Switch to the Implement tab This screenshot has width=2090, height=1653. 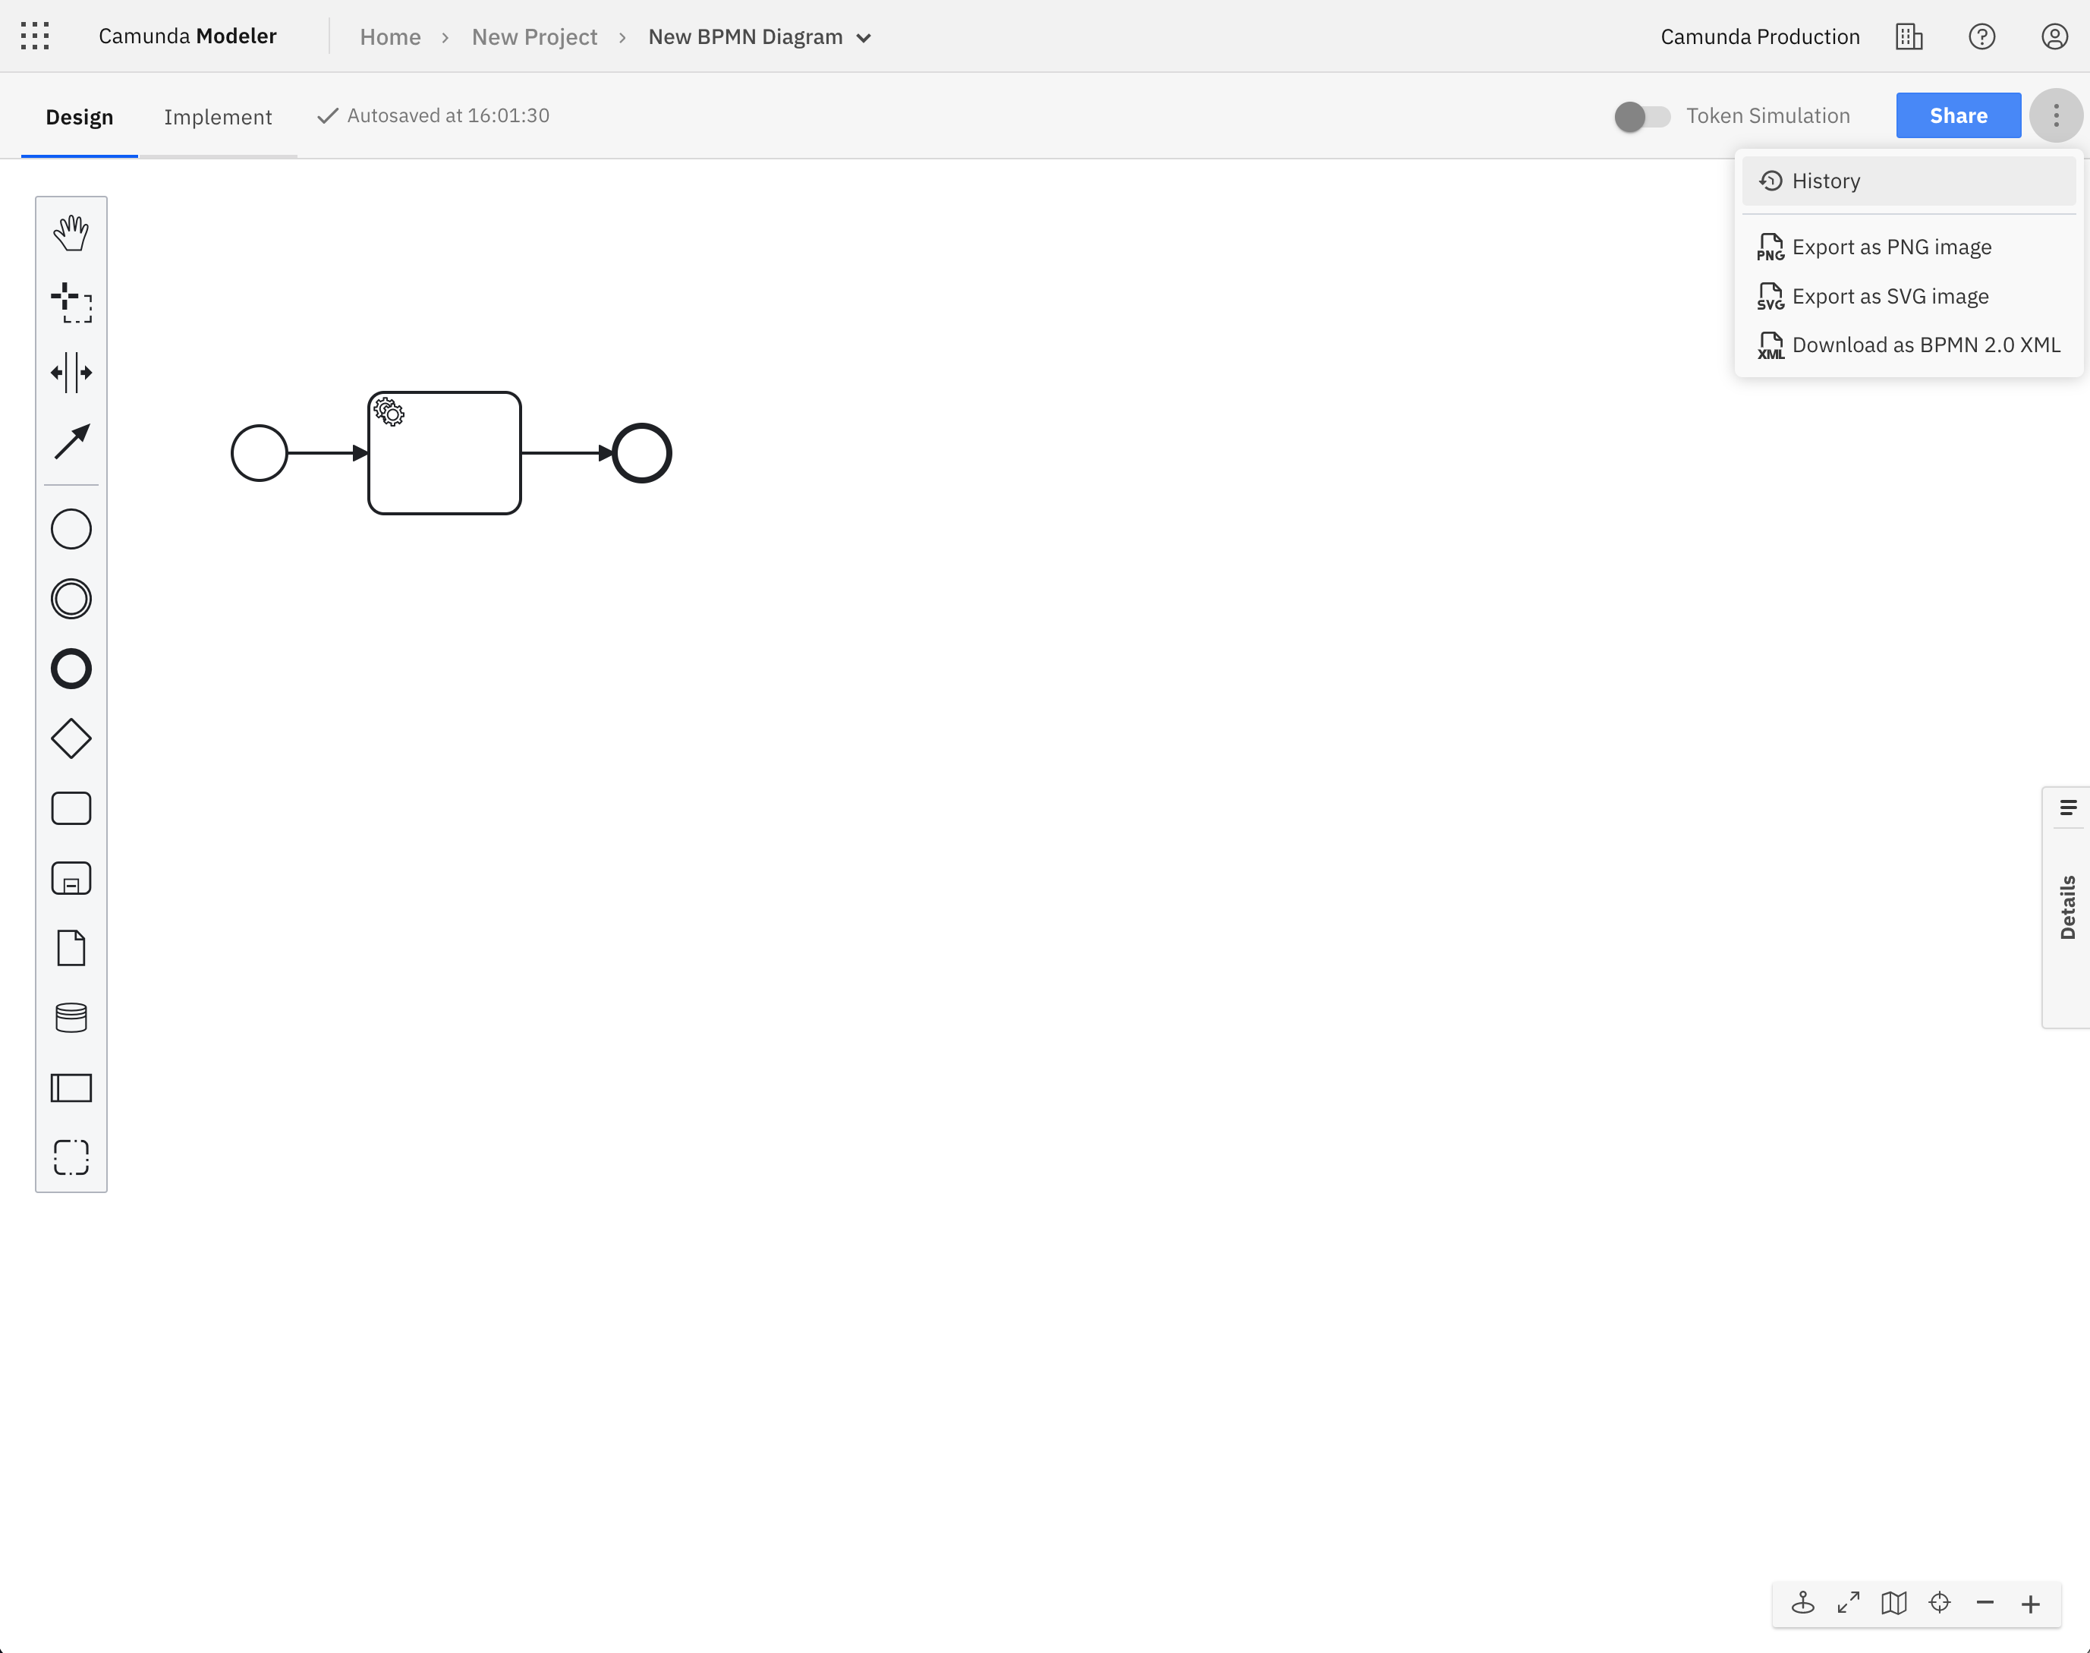coord(218,117)
